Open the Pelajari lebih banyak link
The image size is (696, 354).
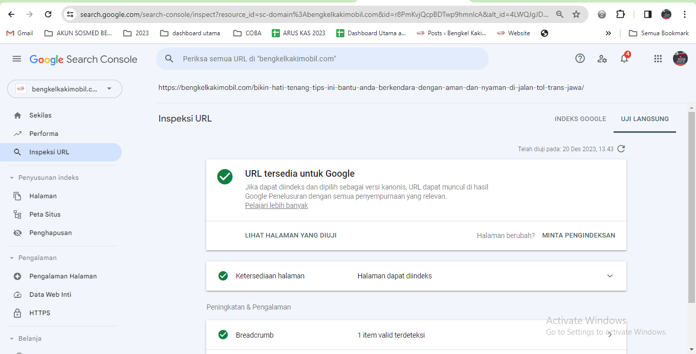click(276, 205)
